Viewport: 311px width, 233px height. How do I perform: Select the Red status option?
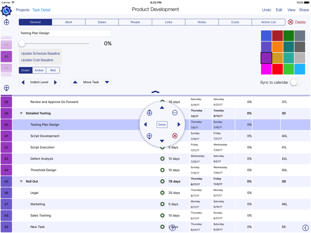pyautogui.click(x=53, y=70)
